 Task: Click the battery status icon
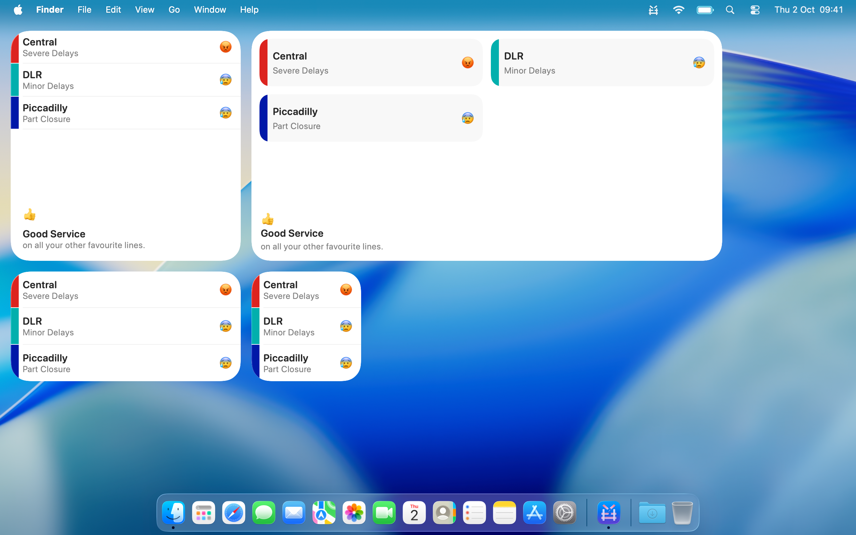coord(705,10)
